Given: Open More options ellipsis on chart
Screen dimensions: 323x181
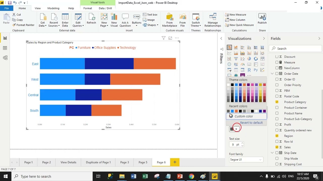Looking at the screenshot, I should (177, 38).
